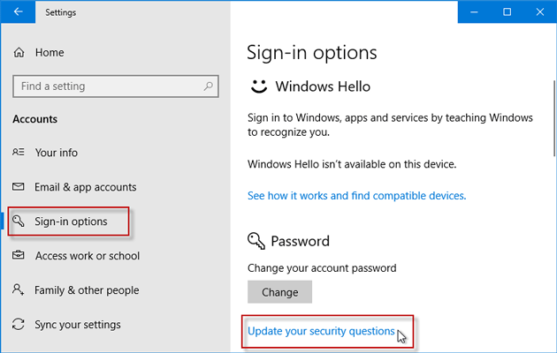Click the envelope icon for Email & app accounts
Image resolution: width=557 pixels, height=353 pixels.
[x=19, y=187]
